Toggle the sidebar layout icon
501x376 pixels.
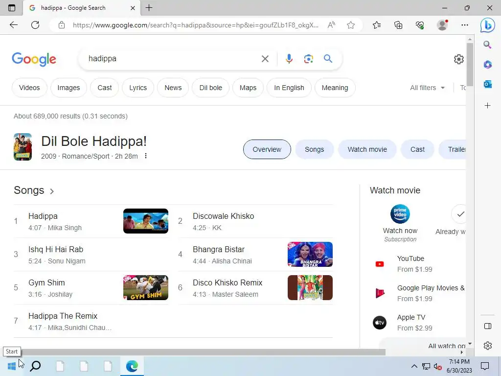click(x=488, y=326)
